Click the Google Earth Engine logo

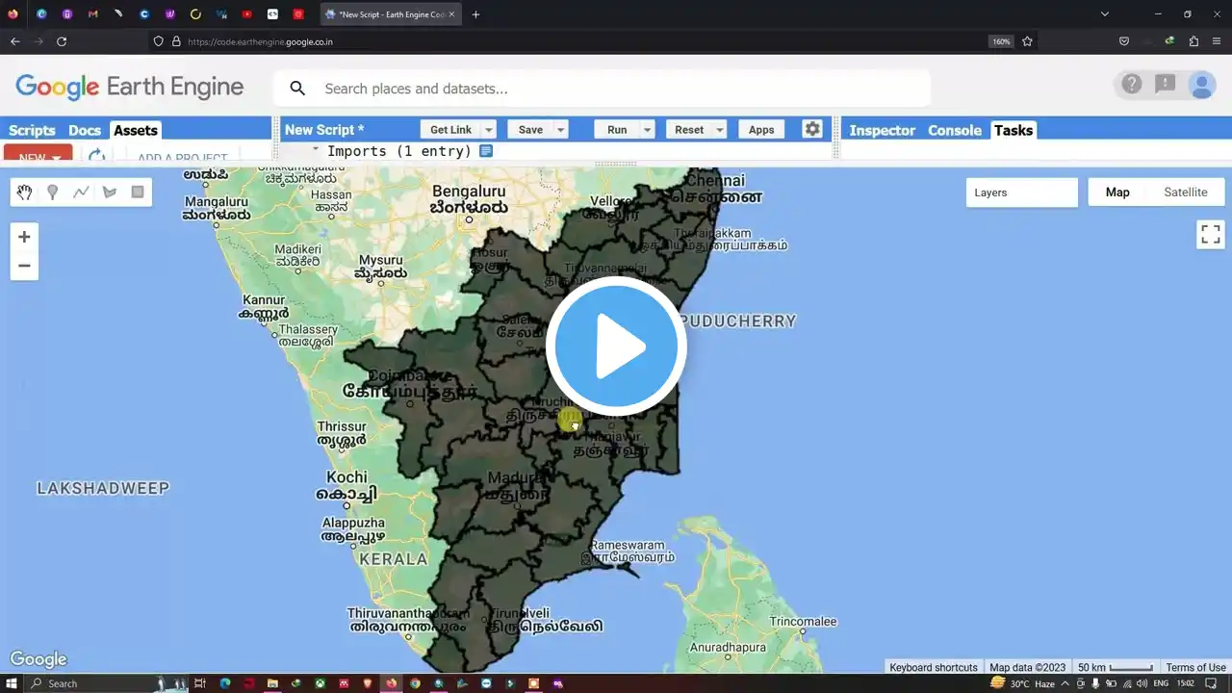[x=129, y=87]
